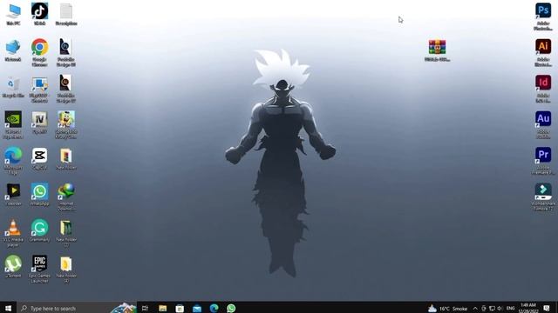
Task: Launch the Adobe Illustrator shortcut
Action: click(x=543, y=52)
